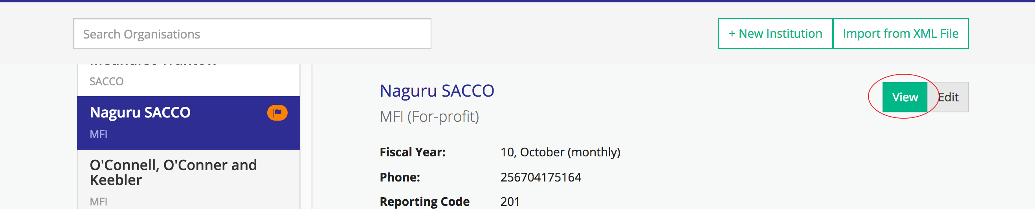Screen dimensions: 1035x209
Task: Click the reporting code value 201
Action: 510,202
